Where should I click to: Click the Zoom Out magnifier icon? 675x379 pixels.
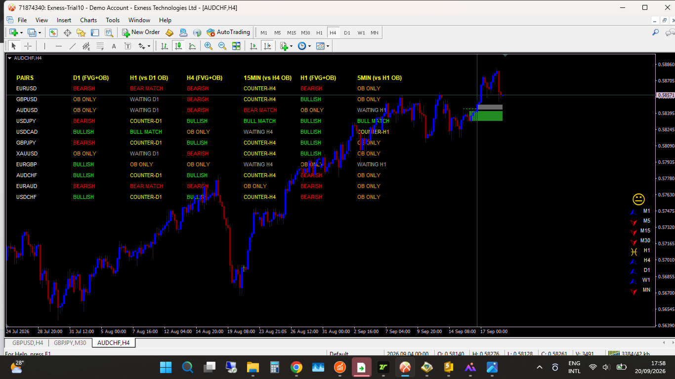pos(222,46)
